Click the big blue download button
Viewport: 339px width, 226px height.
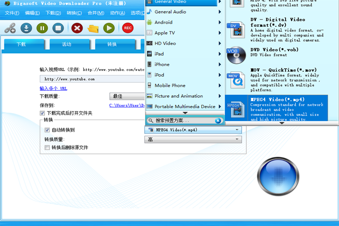[278, 176]
